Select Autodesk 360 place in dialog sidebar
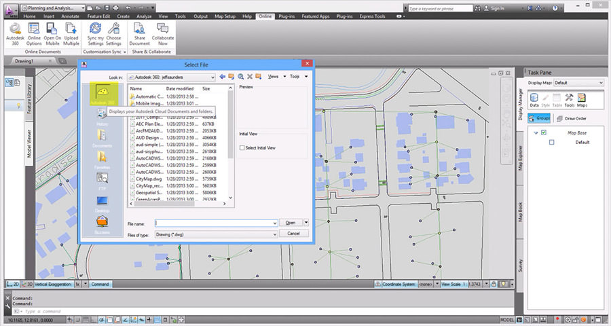Viewport: 611px width, 326px height. [103, 95]
